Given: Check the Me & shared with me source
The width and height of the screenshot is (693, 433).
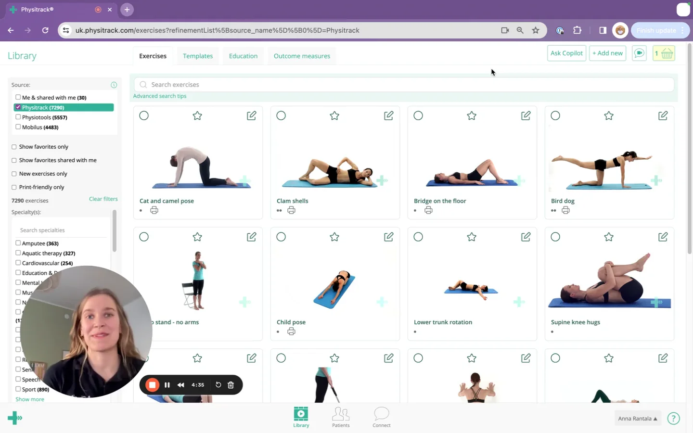Looking at the screenshot, I should (18, 97).
